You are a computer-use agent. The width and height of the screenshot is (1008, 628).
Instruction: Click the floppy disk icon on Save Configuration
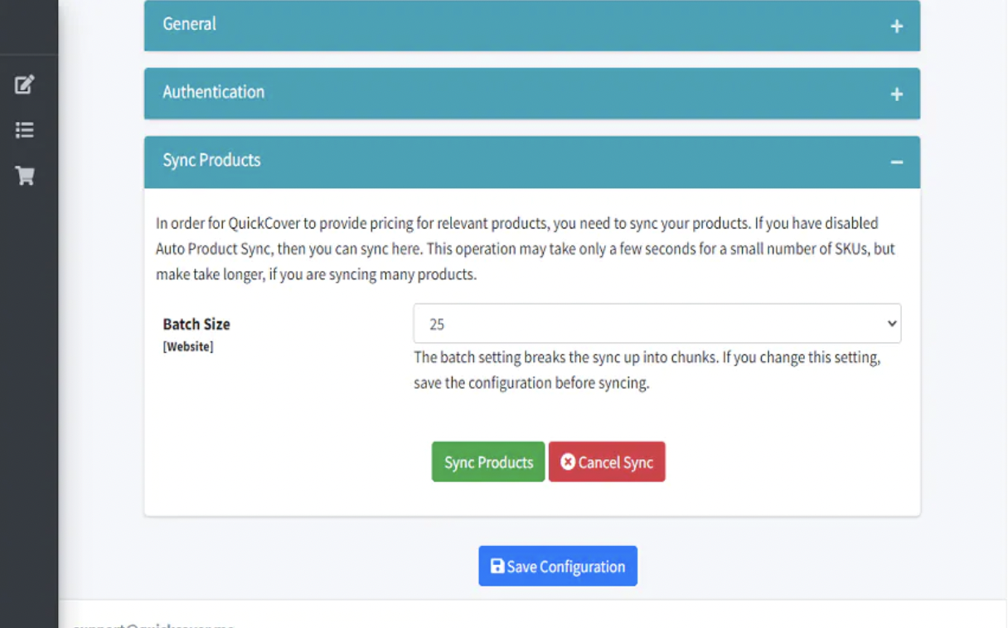497,566
